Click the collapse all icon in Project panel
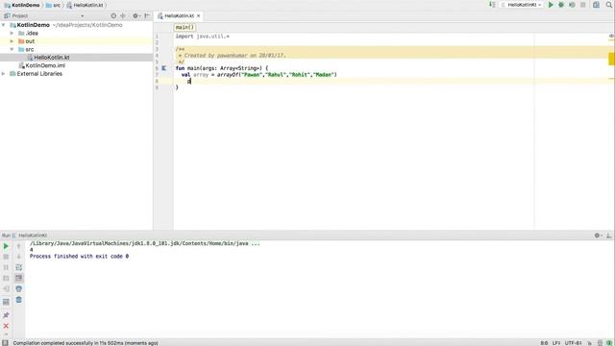Viewport: 615px width, 346px height. coord(123,15)
